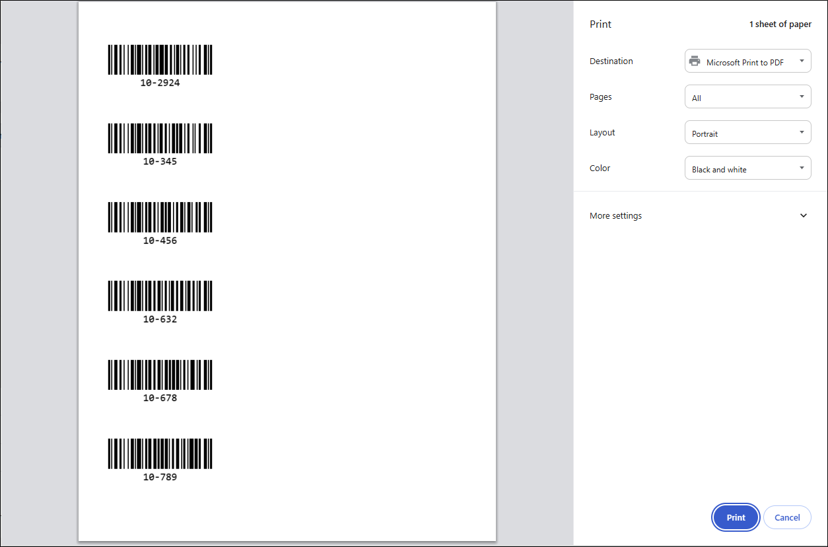828x547 pixels.
Task: Open the Pages dropdown set to All
Action: [x=747, y=97]
